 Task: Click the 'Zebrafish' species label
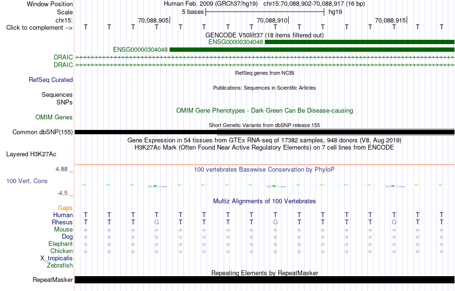(x=60, y=265)
